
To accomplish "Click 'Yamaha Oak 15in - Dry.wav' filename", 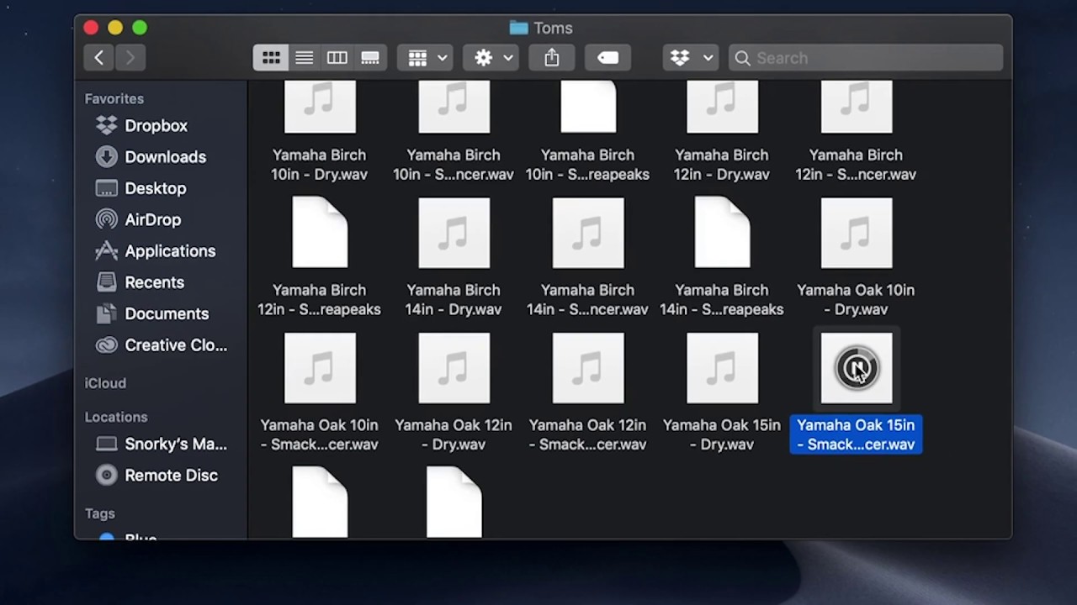I will 722,434.
